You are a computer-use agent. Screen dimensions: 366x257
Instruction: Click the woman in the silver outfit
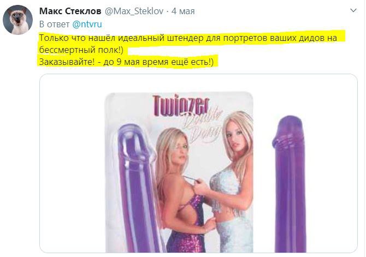point(230,182)
